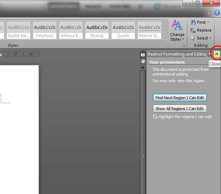Open the Select dropdown
221x194 pixels.
[201, 38]
